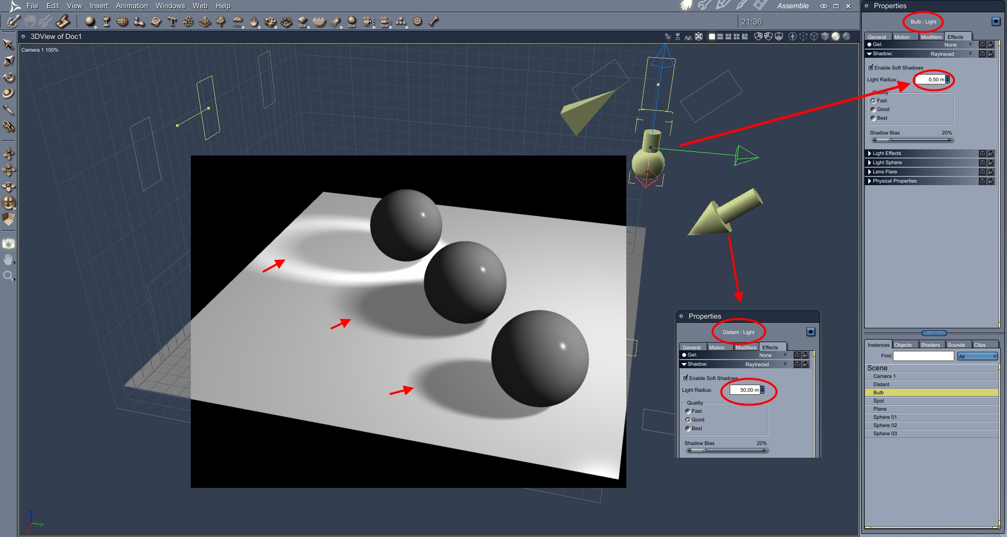Screen dimensions: 1007x537
Task: Toggle the window visibility eye icon near Assemble
Action: [824, 6]
